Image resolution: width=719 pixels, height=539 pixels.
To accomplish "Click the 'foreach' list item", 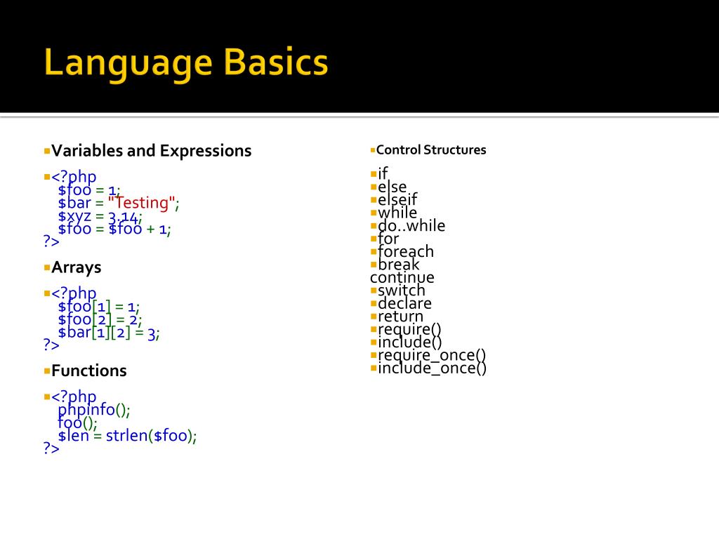I will [406, 252].
